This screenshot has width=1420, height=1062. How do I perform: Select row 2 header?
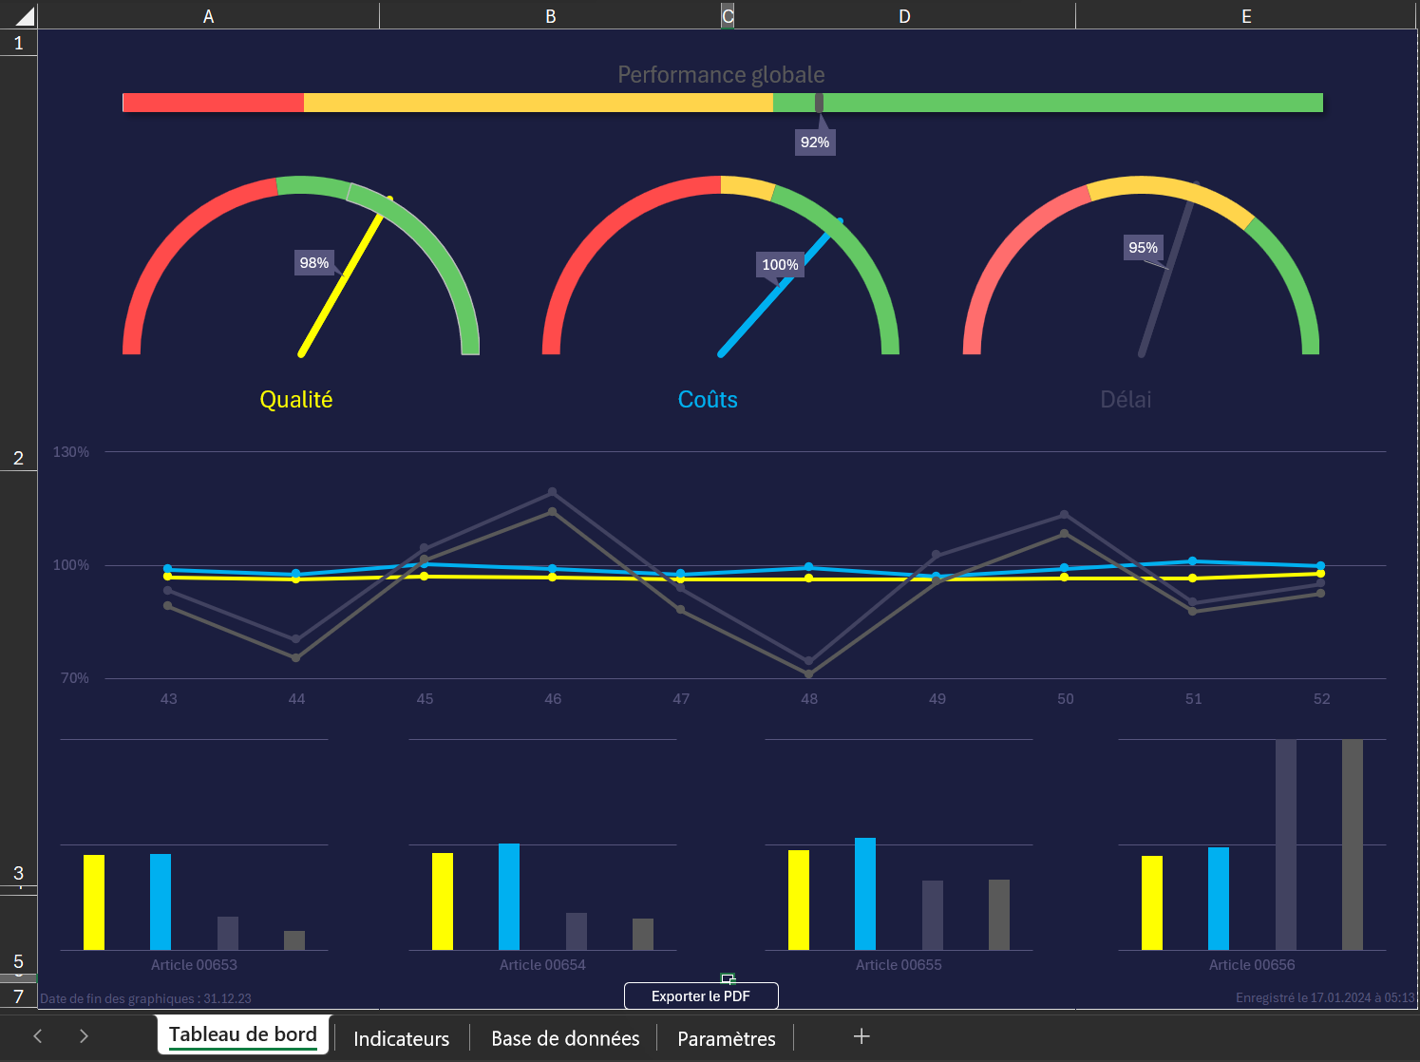pos(18,456)
